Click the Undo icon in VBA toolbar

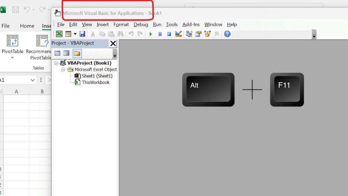click(131, 34)
